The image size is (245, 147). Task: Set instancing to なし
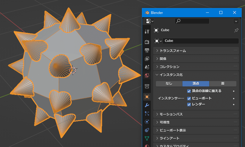click(x=169, y=84)
